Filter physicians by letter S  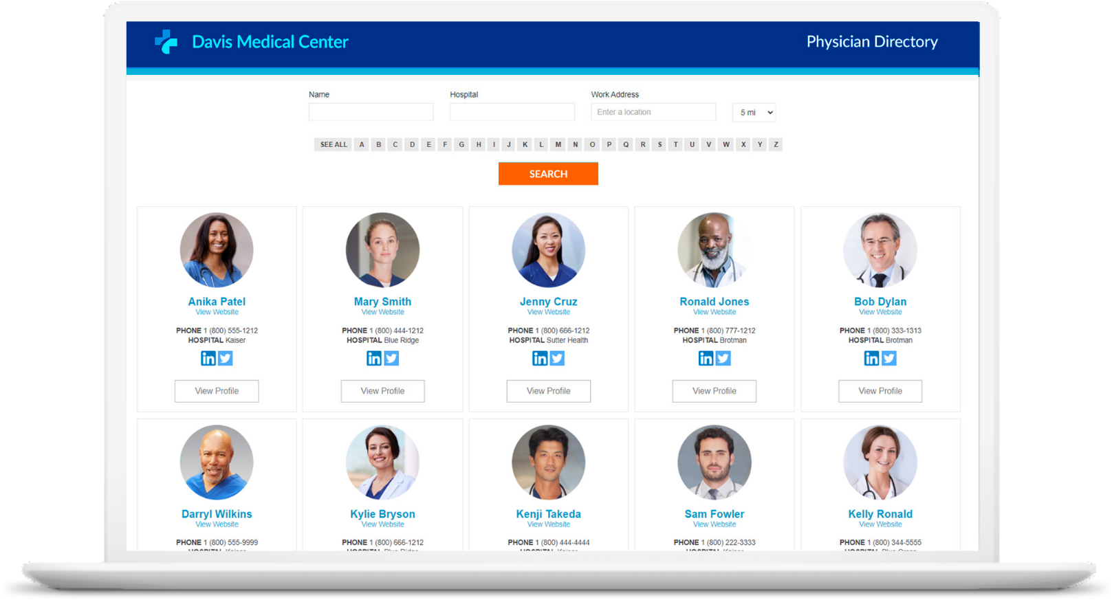coord(659,144)
